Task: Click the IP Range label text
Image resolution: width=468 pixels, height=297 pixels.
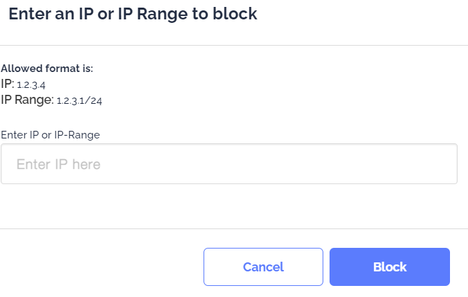Action: [27, 100]
